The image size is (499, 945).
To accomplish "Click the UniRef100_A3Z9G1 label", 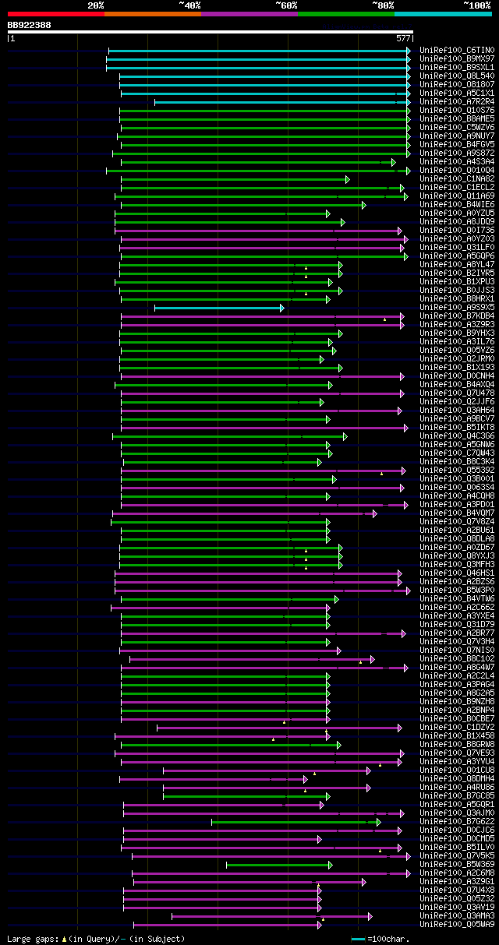I will (x=457, y=882).
